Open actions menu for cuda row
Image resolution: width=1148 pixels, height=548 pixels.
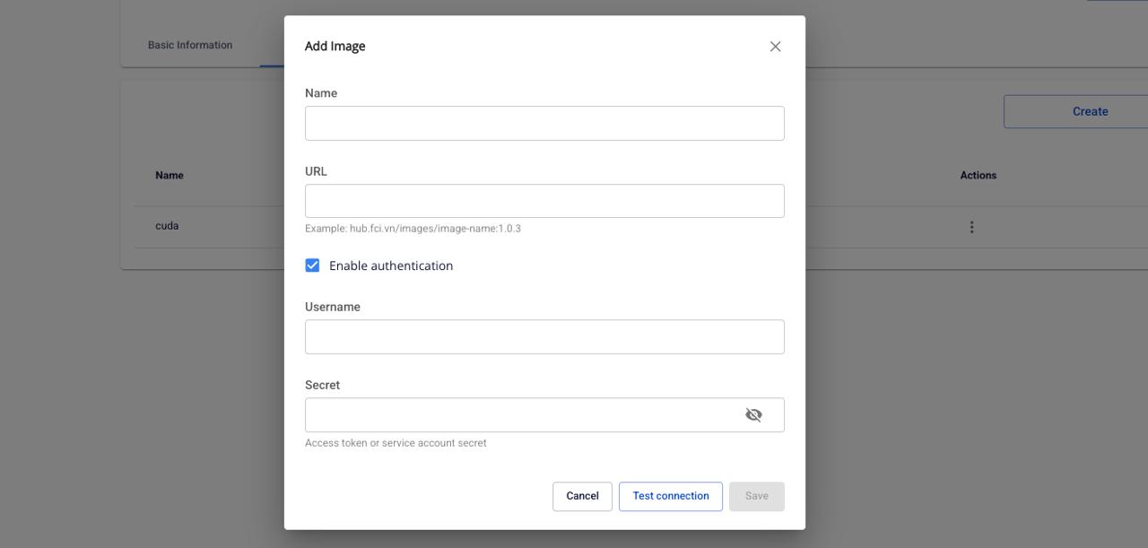(x=971, y=227)
